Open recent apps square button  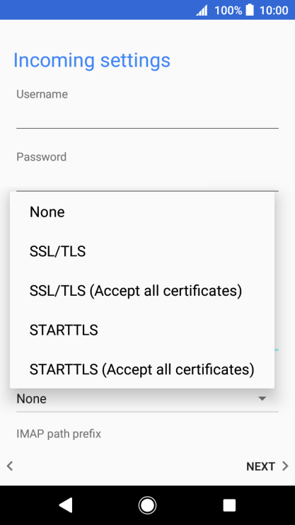pyautogui.click(x=229, y=505)
